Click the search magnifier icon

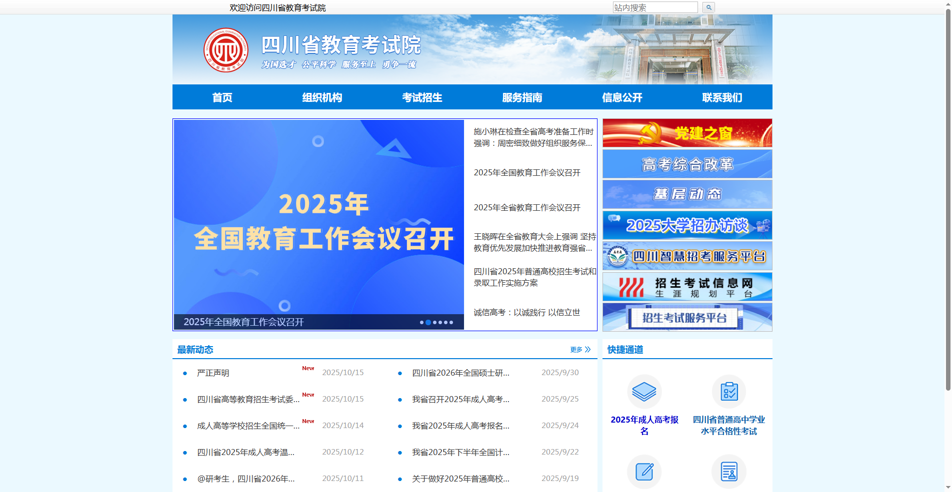[x=708, y=7]
